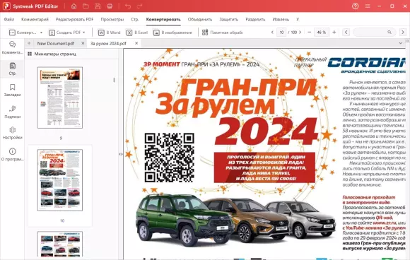This screenshot has height=260, width=410.
Task: Expand the Создать PDF dropdown arrow
Action: [x=84, y=32]
